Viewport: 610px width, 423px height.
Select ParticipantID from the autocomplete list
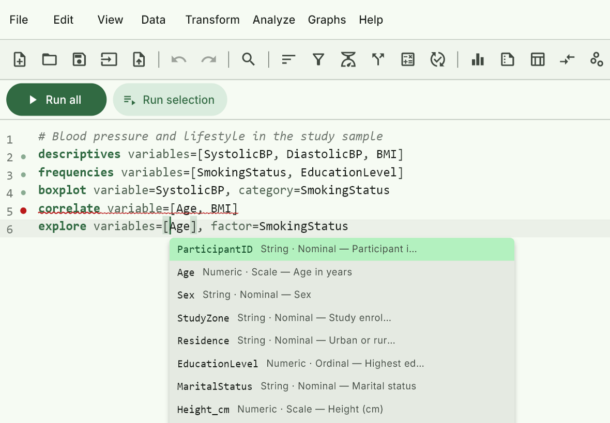(x=342, y=249)
